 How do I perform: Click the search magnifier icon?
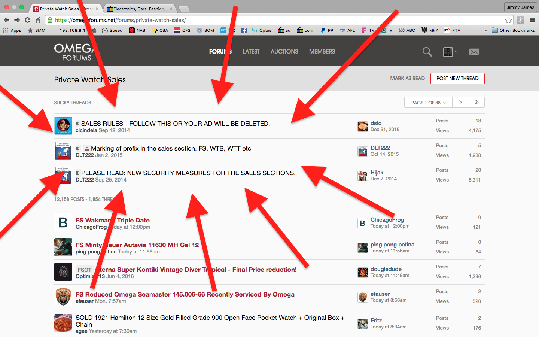point(427,52)
